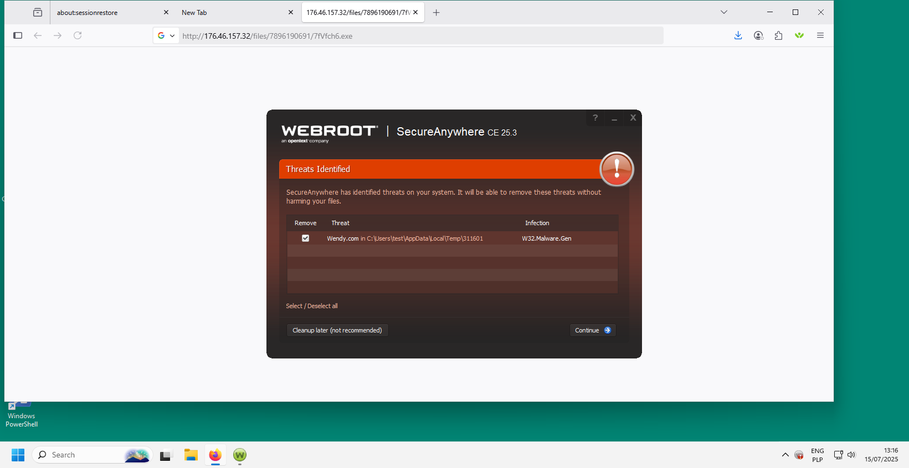Open Firefox View recent browsing icon
The width and height of the screenshot is (909, 468).
tap(38, 12)
